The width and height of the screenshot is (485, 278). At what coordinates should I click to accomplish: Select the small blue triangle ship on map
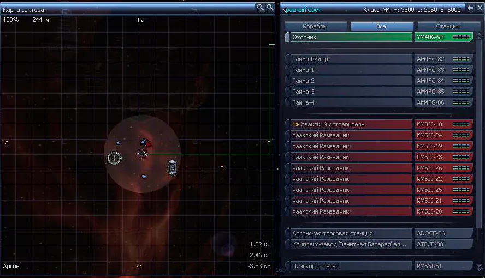[x=118, y=143]
